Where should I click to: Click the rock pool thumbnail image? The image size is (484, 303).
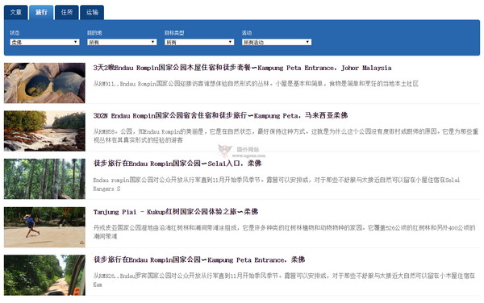tap(44, 83)
